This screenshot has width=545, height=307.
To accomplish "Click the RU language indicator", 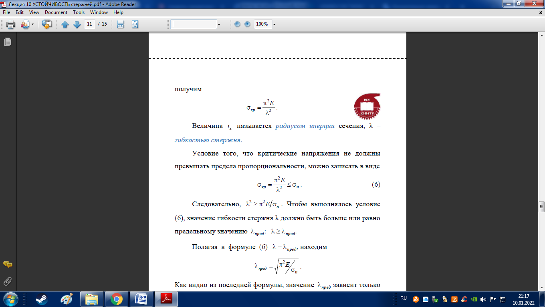I will pyautogui.click(x=404, y=298).
